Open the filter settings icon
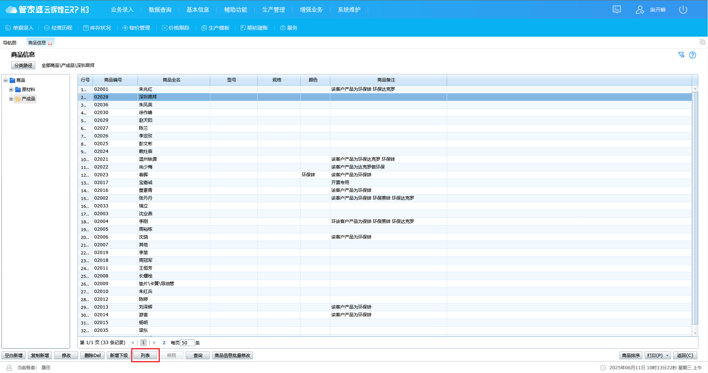The height and width of the screenshot is (373, 708). click(x=681, y=55)
